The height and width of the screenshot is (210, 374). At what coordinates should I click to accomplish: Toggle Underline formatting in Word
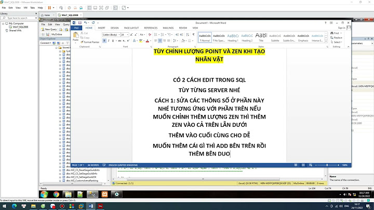point(113,41)
